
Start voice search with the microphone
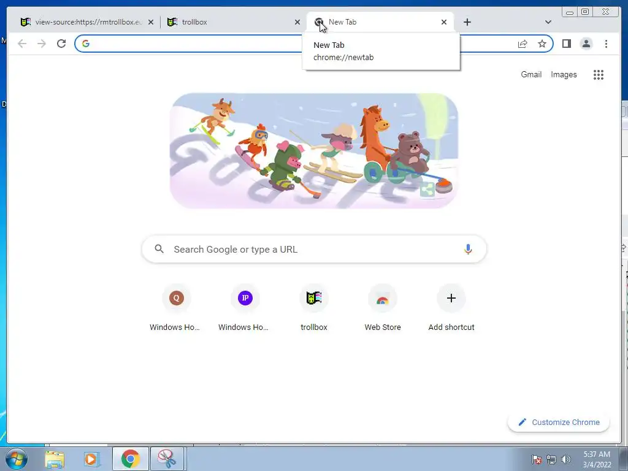click(x=468, y=249)
